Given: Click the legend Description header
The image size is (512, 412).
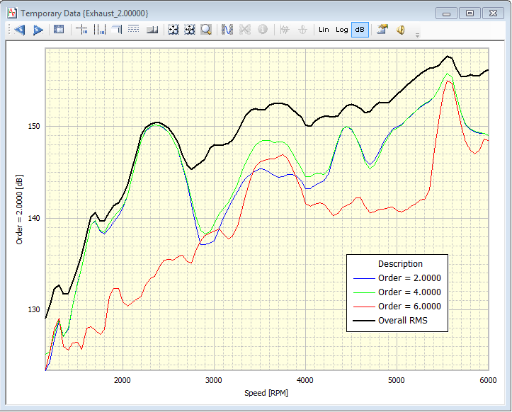Looking at the screenshot, I should coord(400,264).
